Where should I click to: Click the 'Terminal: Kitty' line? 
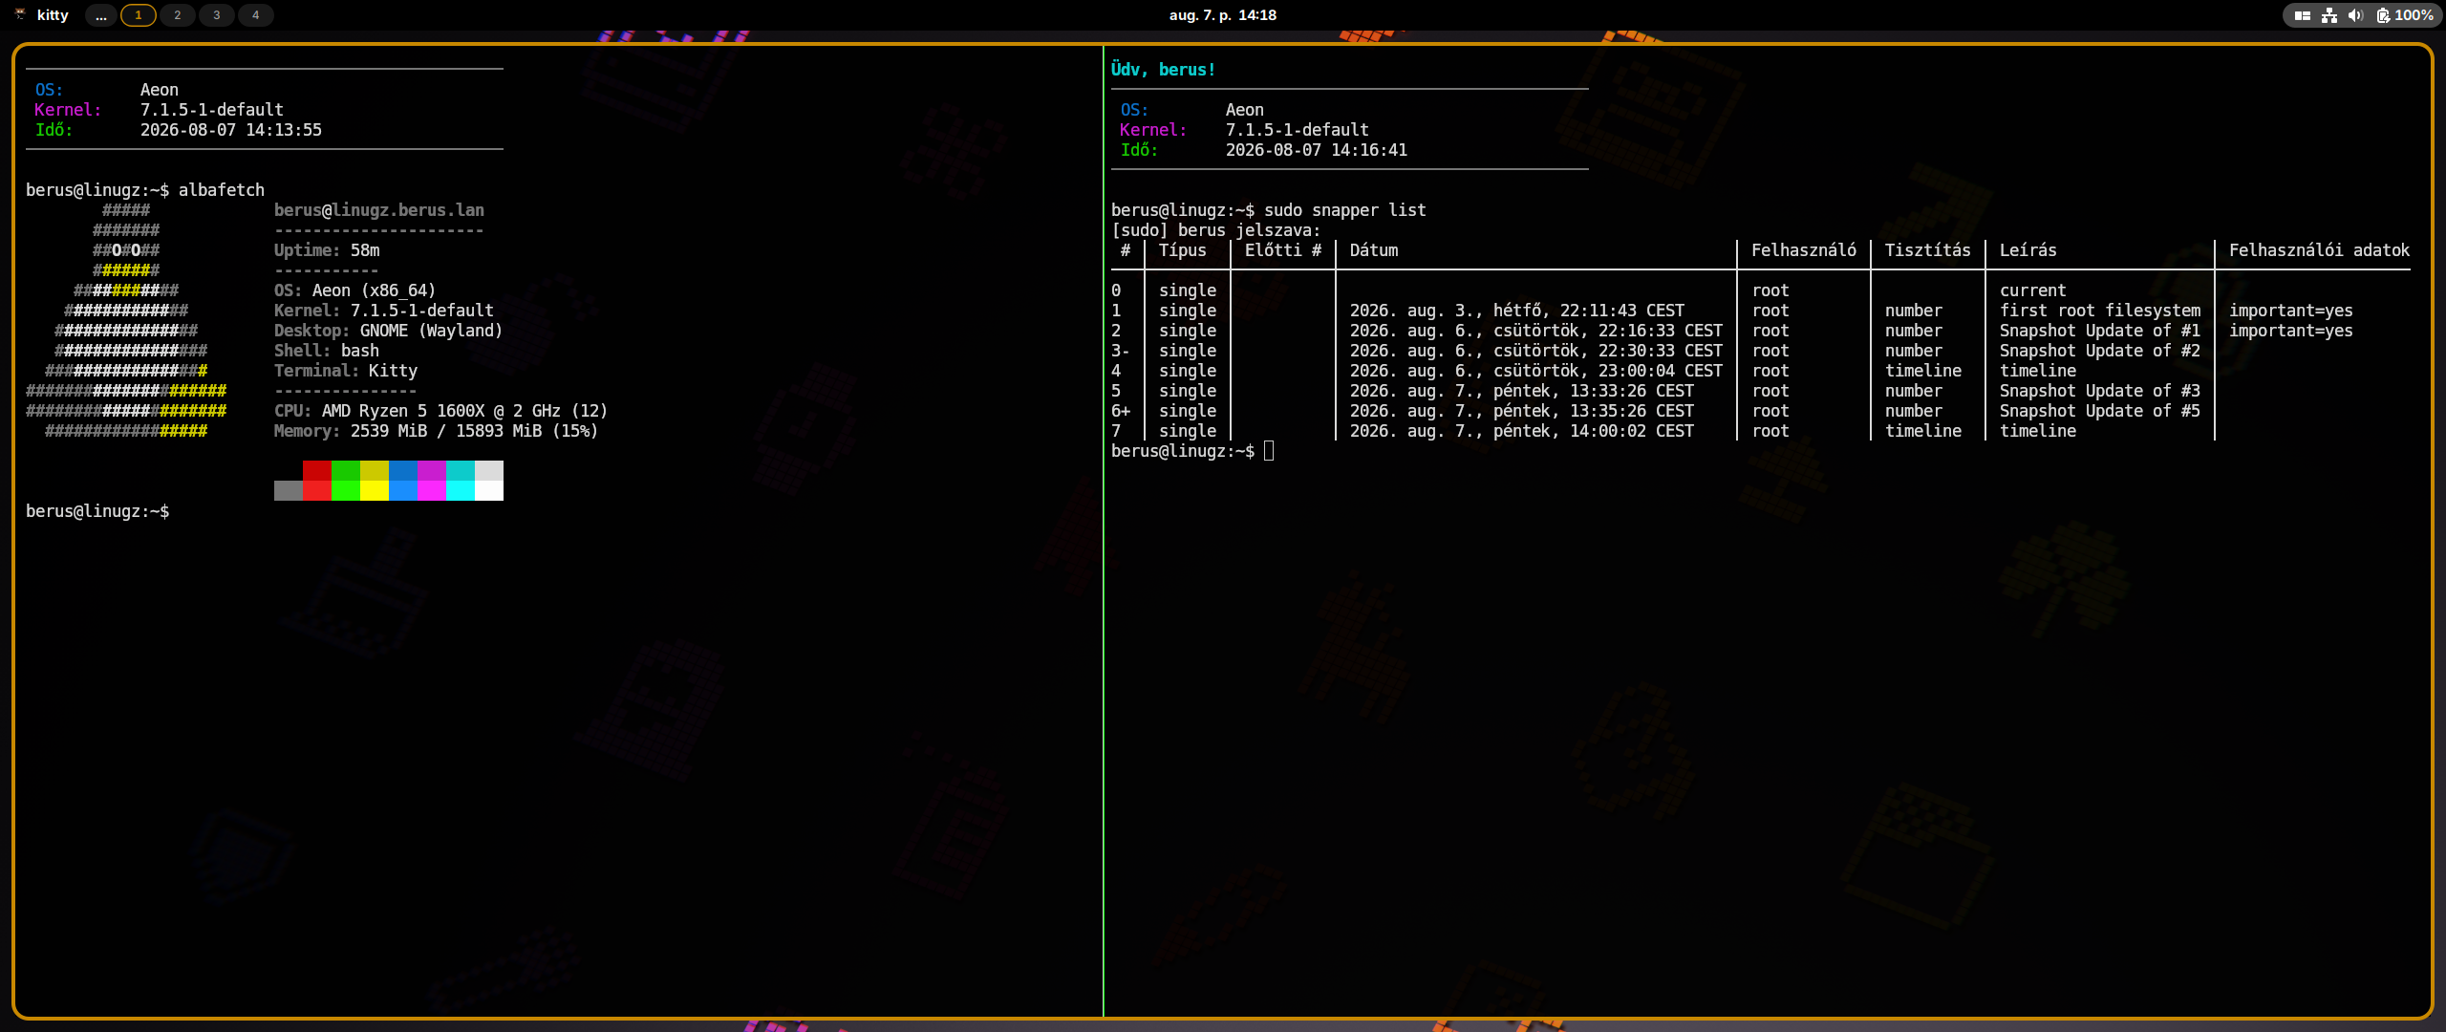point(346,371)
